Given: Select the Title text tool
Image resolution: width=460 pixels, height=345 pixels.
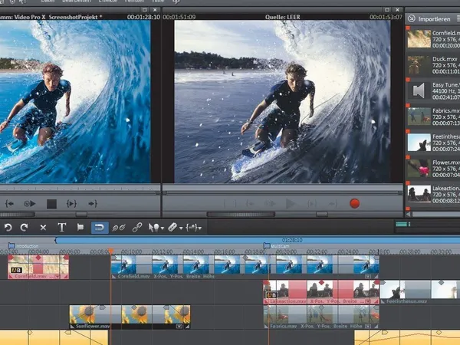Looking at the screenshot, I should pyautogui.click(x=62, y=228).
